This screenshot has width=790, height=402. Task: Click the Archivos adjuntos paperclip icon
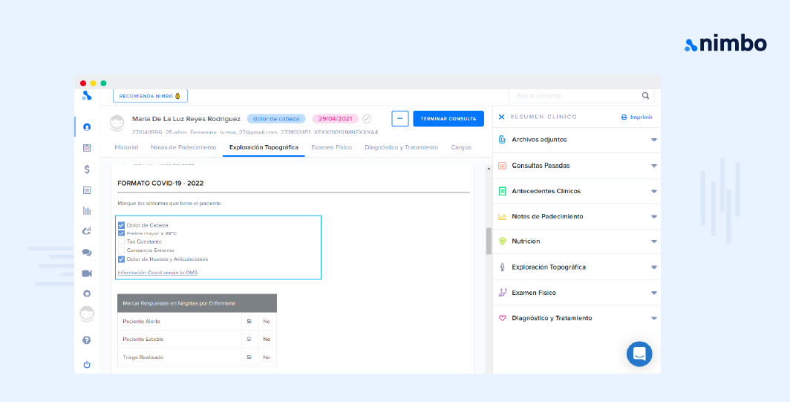(x=502, y=140)
